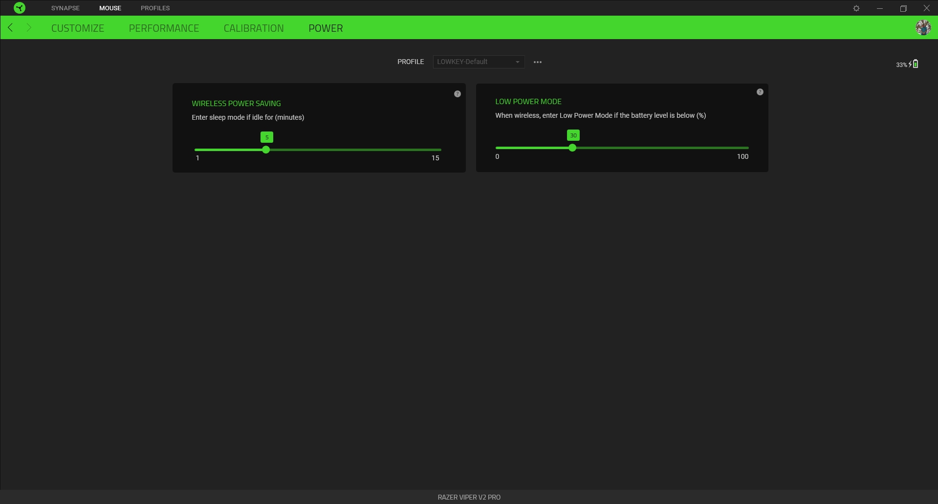Open the Customize section
The height and width of the screenshot is (504, 938).
pyautogui.click(x=78, y=28)
